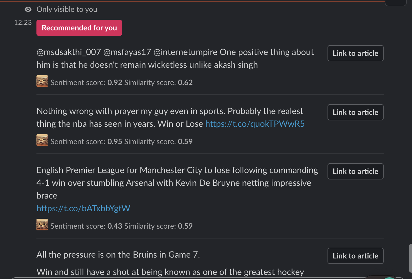Click the Recommended for you red button
The width and height of the screenshot is (412, 279).
79,28
